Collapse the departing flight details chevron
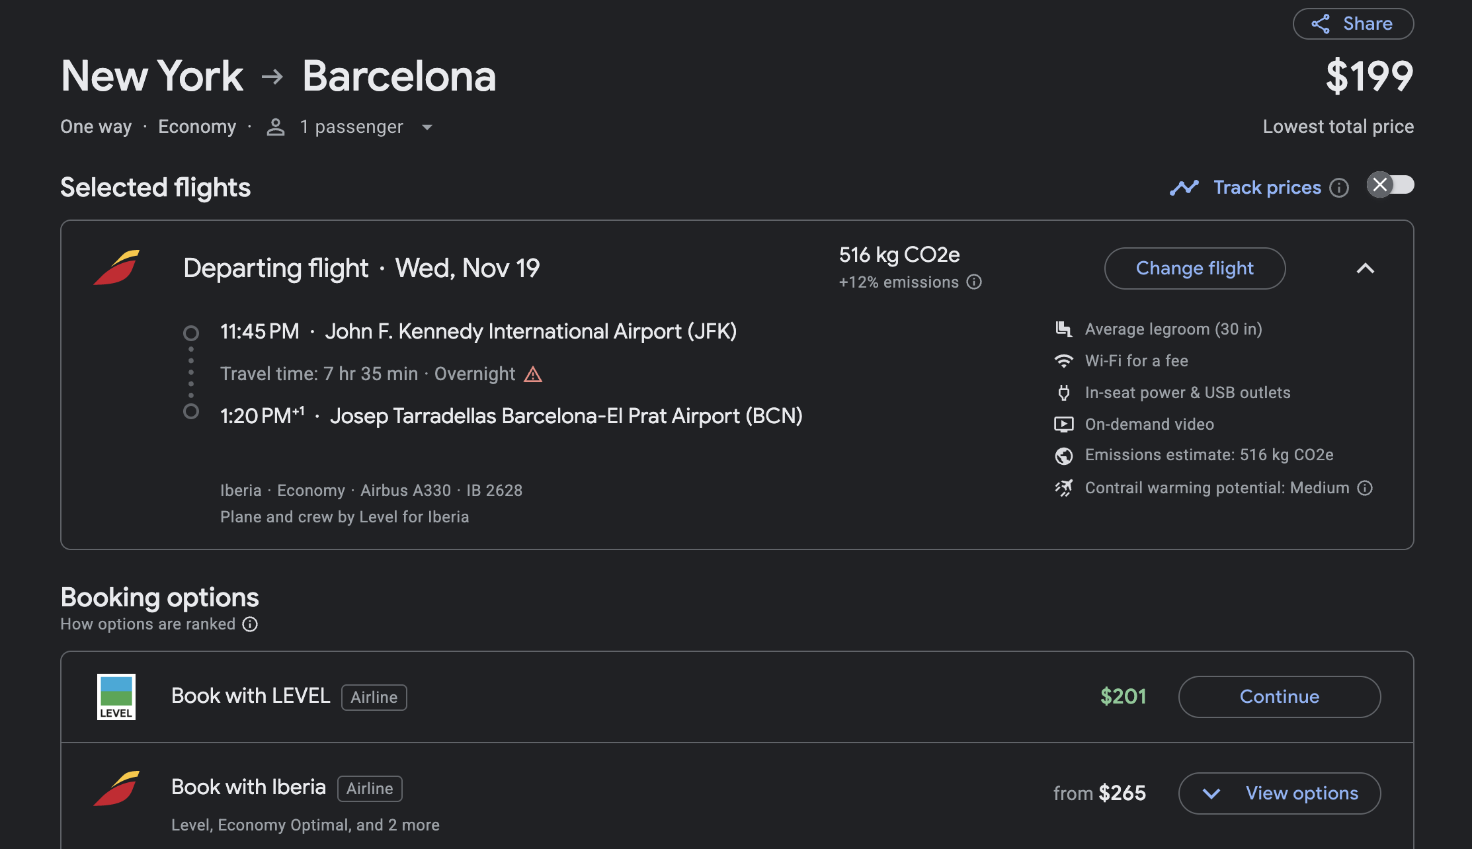1472x849 pixels. (x=1365, y=268)
